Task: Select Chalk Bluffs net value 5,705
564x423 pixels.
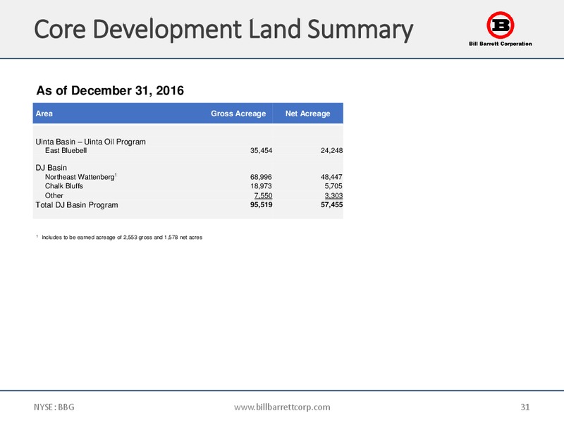Action: (x=333, y=186)
